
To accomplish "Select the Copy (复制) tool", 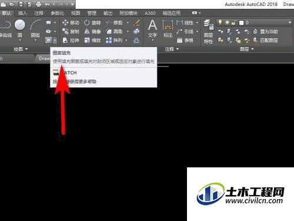I will 71,31.
